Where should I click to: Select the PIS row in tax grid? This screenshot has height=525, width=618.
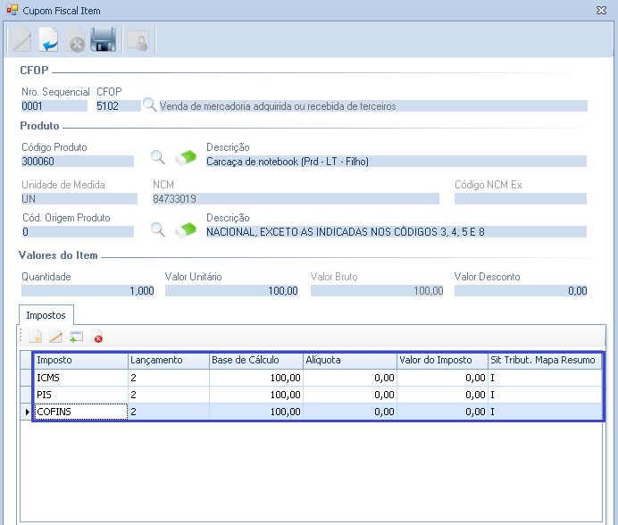[80, 394]
